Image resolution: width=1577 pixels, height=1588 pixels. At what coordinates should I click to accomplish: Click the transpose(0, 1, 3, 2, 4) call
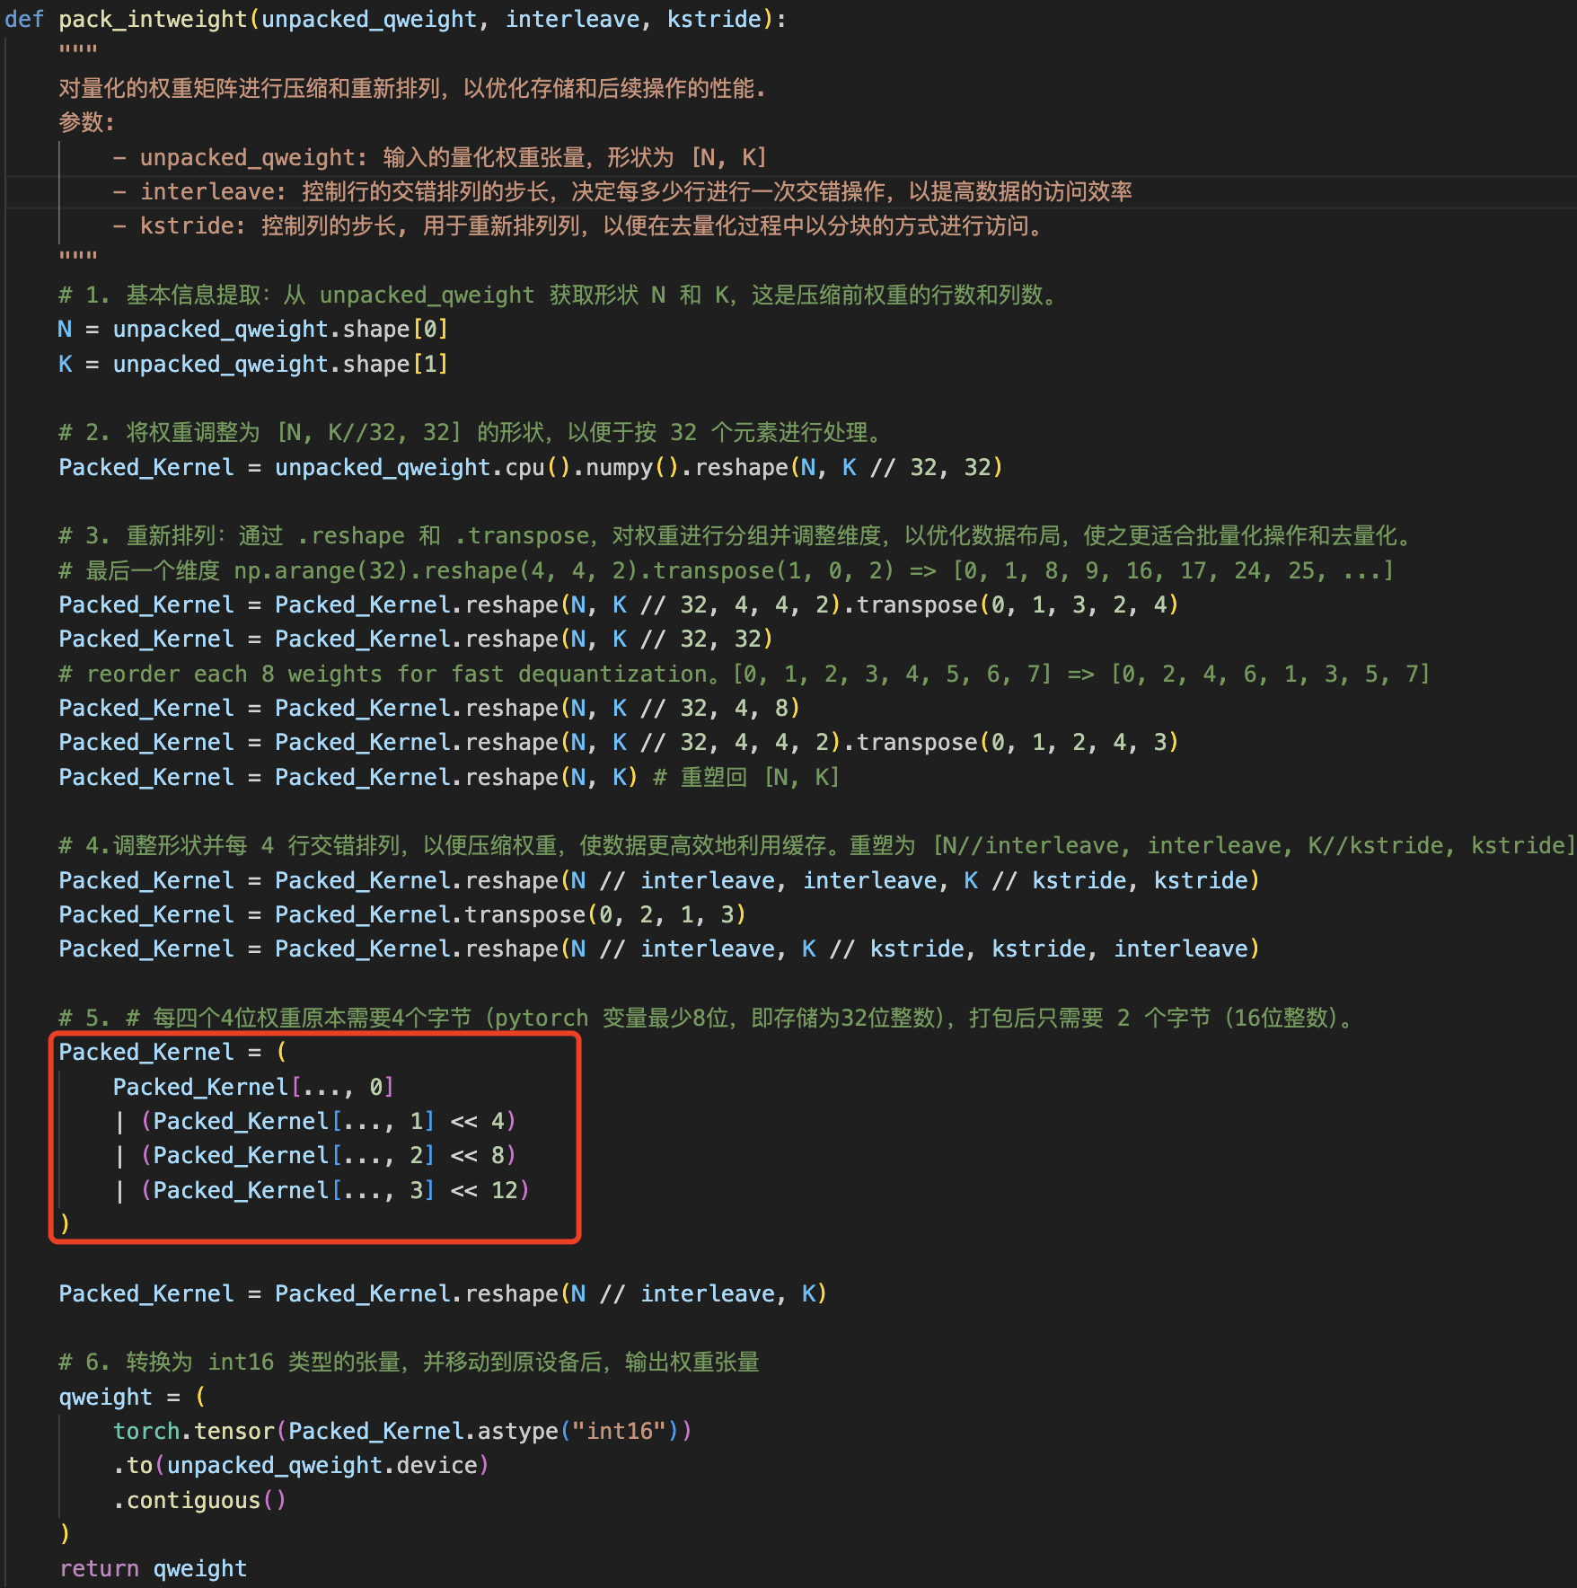click(x=1018, y=604)
